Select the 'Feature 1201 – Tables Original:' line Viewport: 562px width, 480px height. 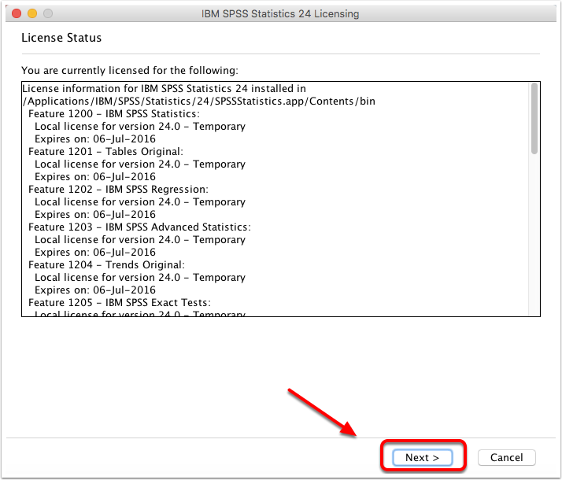[105, 152]
